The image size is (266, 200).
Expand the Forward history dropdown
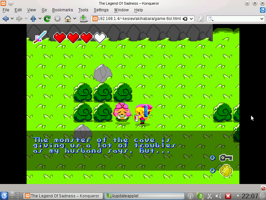[26, 19]
